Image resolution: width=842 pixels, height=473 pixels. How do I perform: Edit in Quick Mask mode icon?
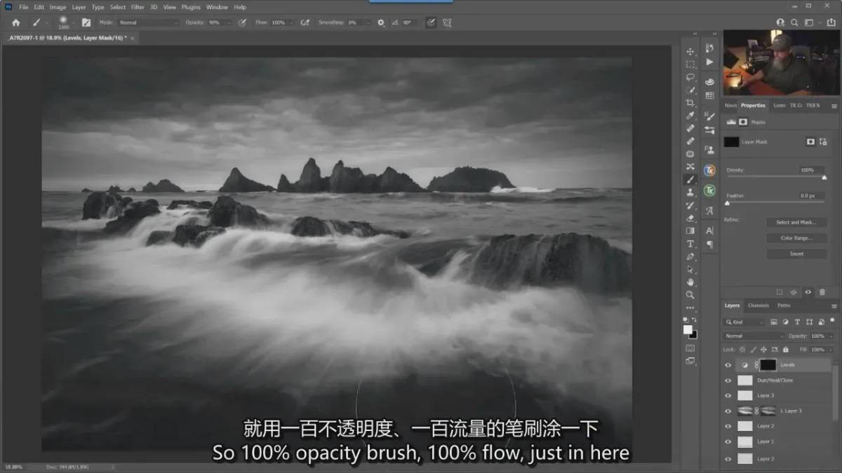coord(690,348)
